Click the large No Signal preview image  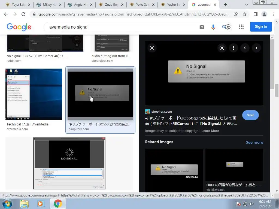click(204, 73)
